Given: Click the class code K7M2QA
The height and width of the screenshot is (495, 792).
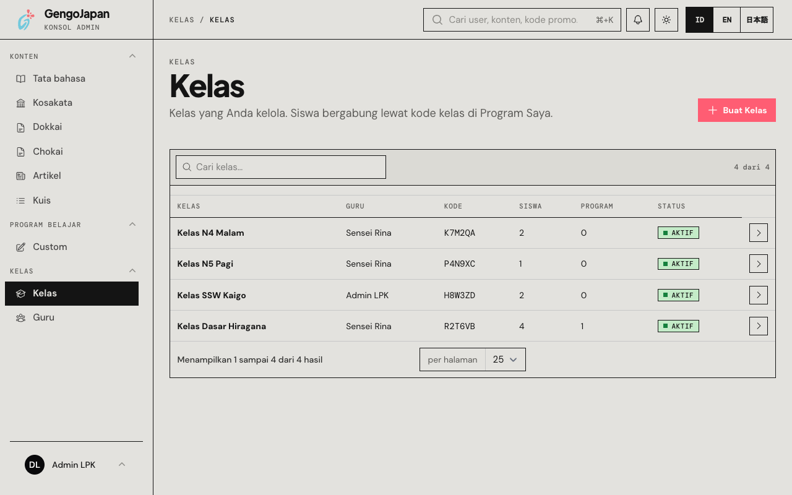Looking at the screenshot, I should coord(460,233).
